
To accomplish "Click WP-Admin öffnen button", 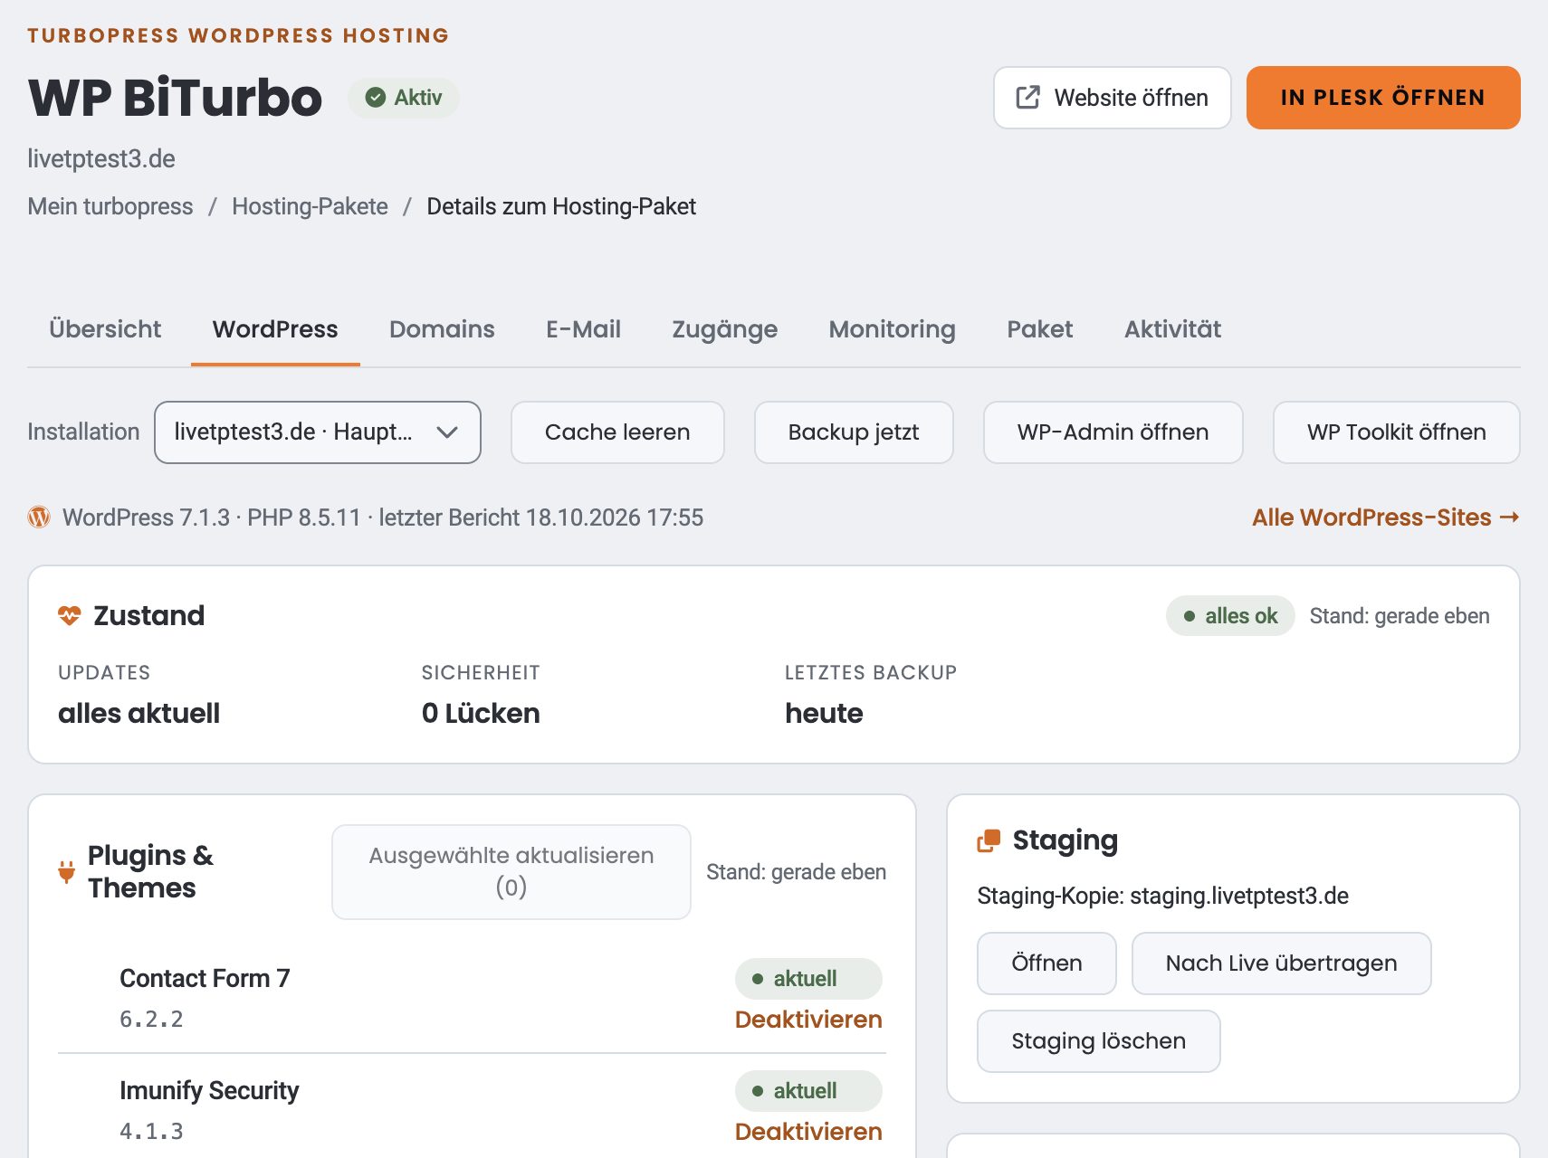I will pos(1113,432).
